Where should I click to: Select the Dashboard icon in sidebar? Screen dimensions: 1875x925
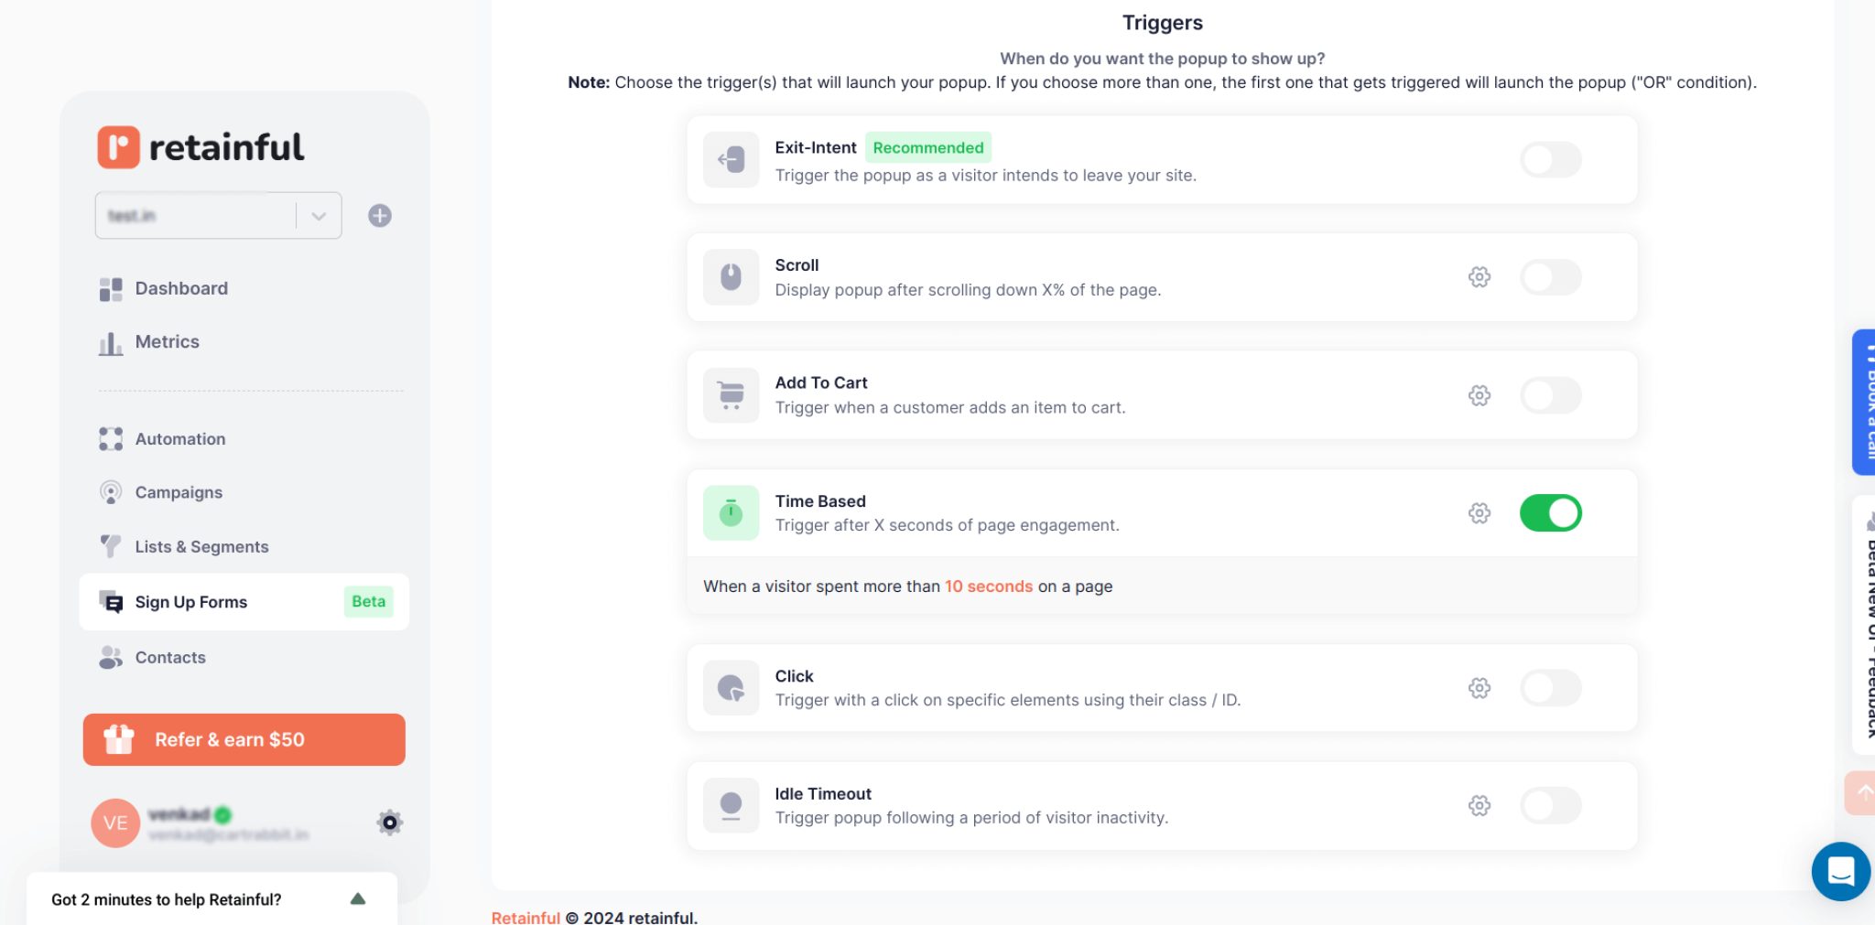pyautogui.click(x=111, y=288)
